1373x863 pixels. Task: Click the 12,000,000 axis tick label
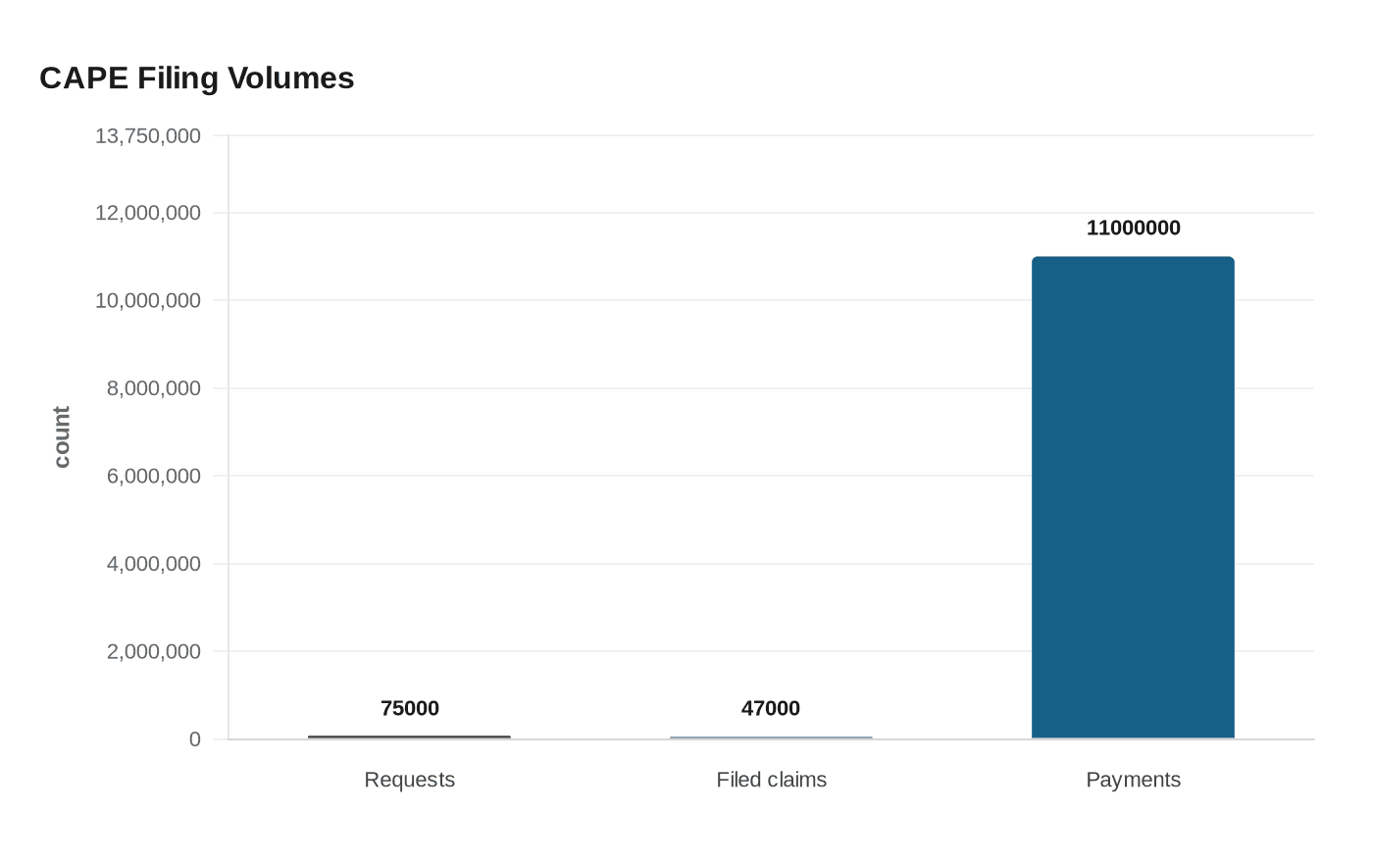click(x=149, y=213)
